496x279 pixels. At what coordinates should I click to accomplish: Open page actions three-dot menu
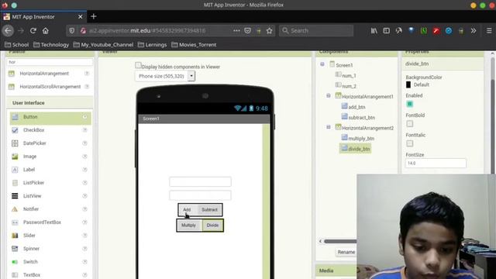[x=236, y=31]
